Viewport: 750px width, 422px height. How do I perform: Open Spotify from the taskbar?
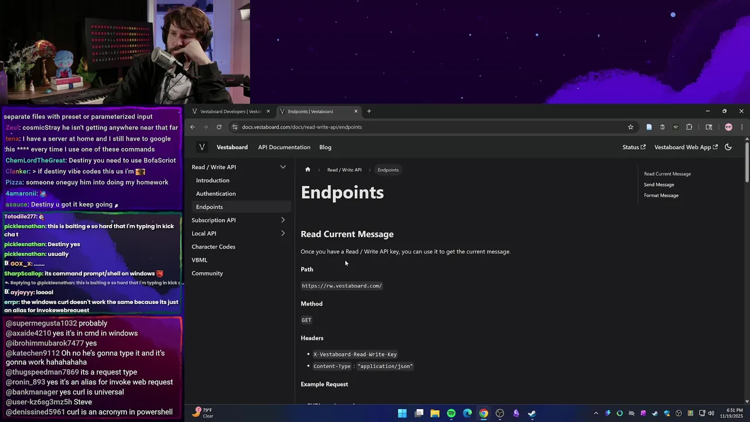(x=451, y=413)
